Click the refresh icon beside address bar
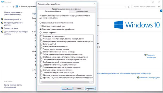This screenshot has height=93, width=163. 128,7
